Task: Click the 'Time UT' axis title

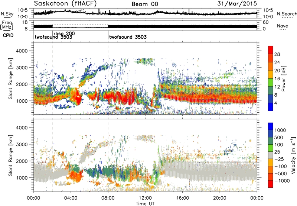Action: pyautogui.click(x=145, y=204)
